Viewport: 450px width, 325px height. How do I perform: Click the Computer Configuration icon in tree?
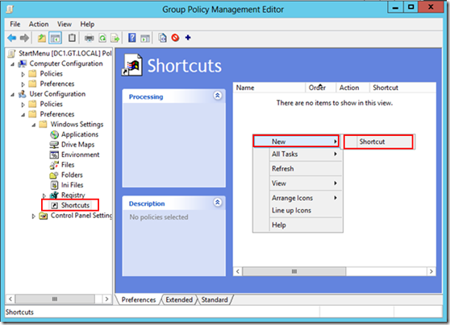coord(23,64)
